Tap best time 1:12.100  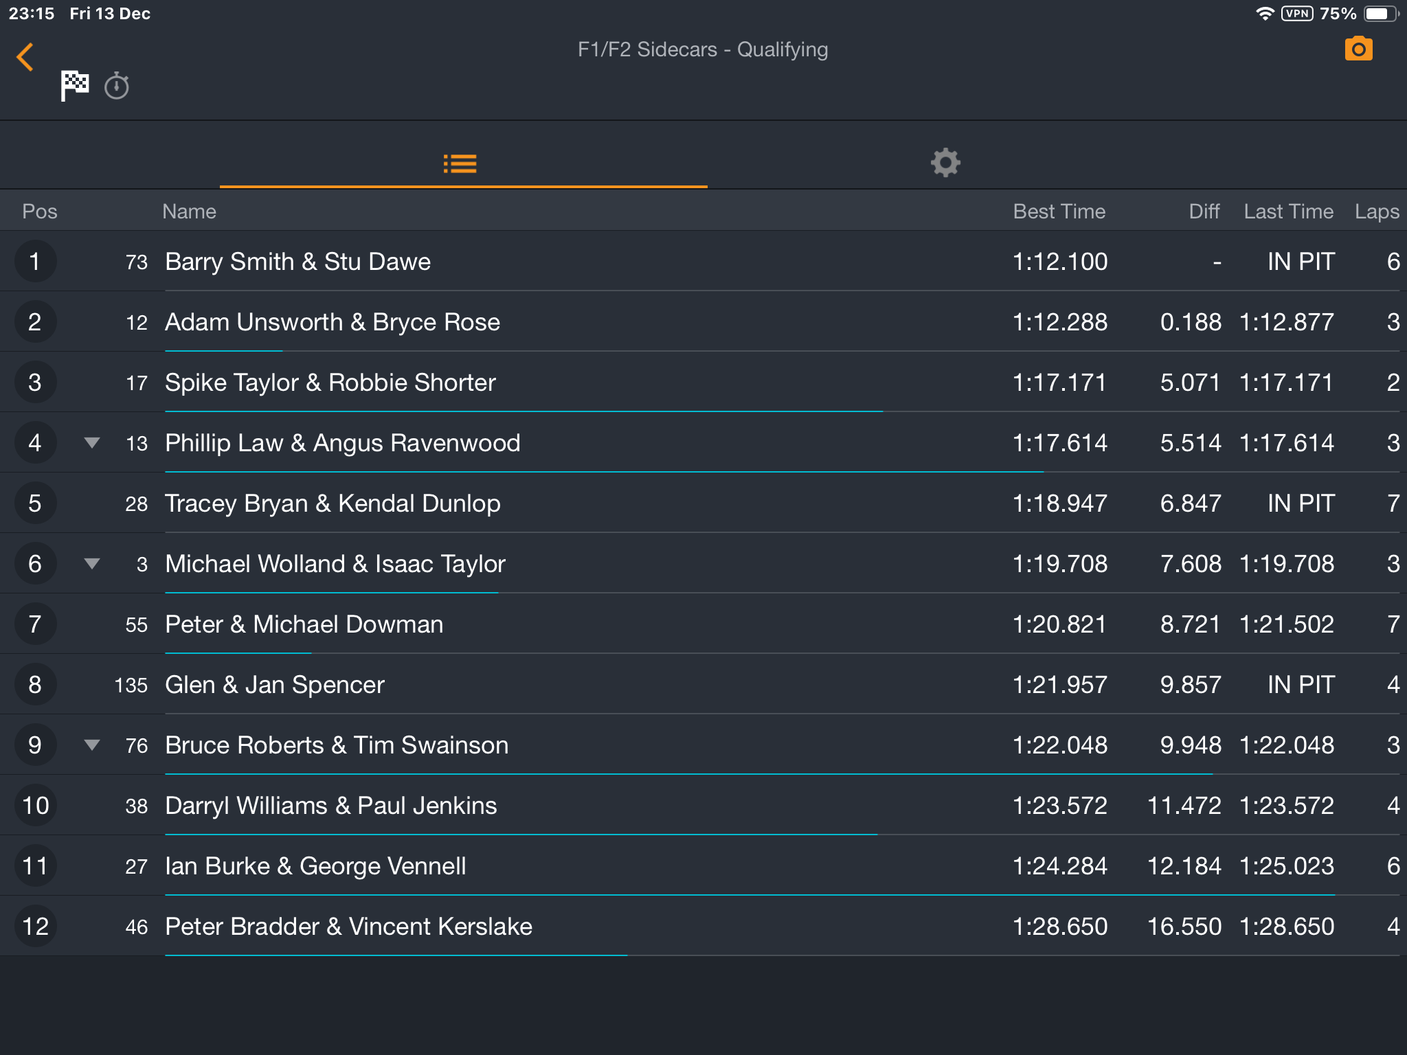[1060, 262]
